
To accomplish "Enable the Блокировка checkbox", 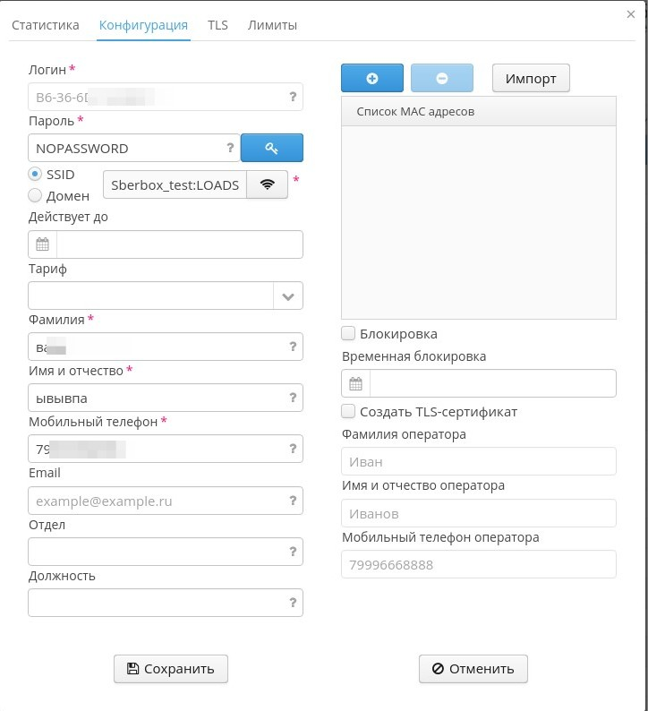I will [348, 334].
